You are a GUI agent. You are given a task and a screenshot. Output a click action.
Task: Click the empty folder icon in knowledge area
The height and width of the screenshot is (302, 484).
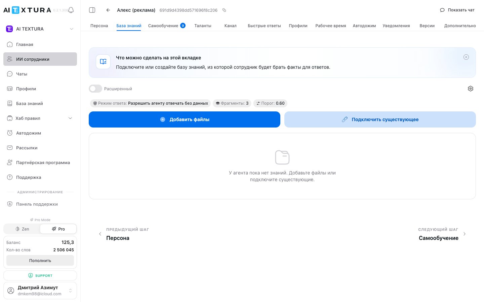[282, 157]
